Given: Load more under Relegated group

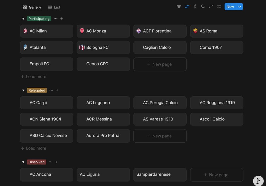Looking at the screenshot, I should (34, 148).
